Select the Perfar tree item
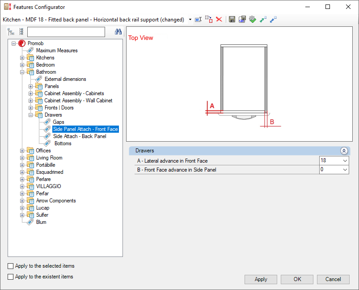359x290 pixels. 42,193
